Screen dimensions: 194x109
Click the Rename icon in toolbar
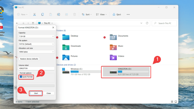click(59, 14)
